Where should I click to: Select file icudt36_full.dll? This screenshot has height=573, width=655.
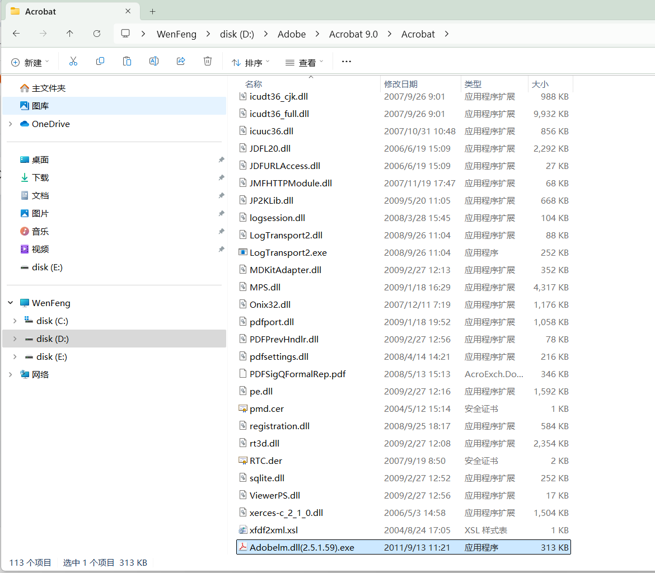(x=404, y=114)
